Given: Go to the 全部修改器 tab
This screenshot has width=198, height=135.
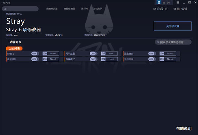Looking at the screenshot, I should (x=69, y=9).
